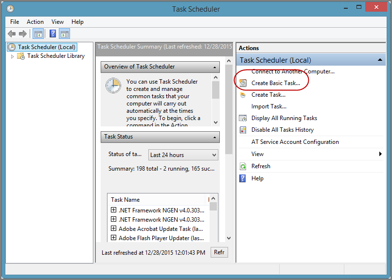Click the Create Basic Task clock icon
The height and width of the screenshot is (280, 392).
click(243, 83)
